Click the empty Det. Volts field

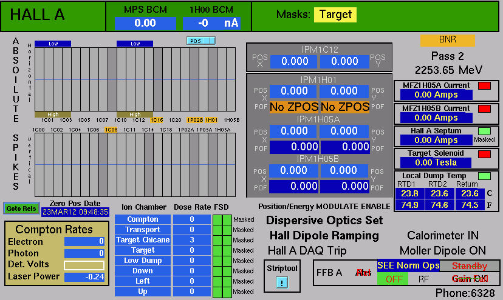tap(84, 265)
